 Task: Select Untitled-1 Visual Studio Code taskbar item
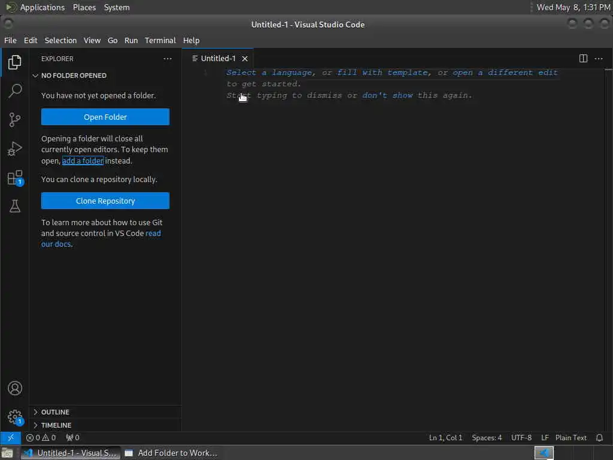(x=71, y=453)
